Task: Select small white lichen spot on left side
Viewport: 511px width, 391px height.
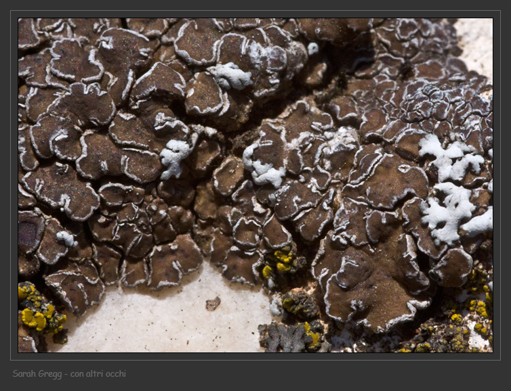Action: coord(66,238)
